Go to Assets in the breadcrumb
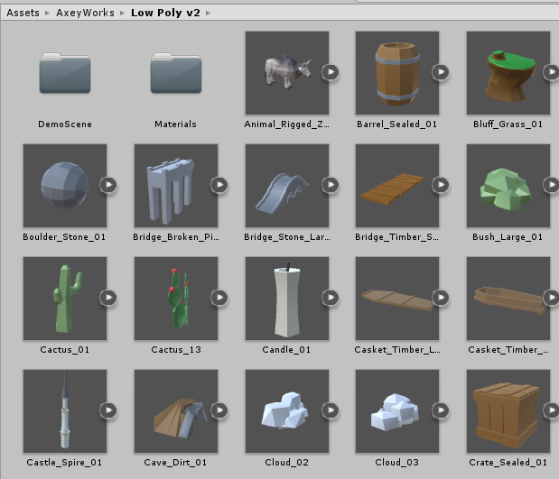Screen dimensions: 559x479 coord(23,13)
